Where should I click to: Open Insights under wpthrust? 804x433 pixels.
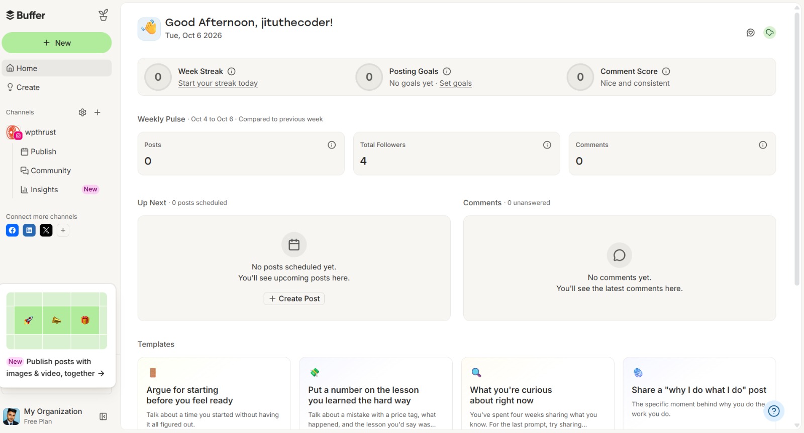(39, 190)
